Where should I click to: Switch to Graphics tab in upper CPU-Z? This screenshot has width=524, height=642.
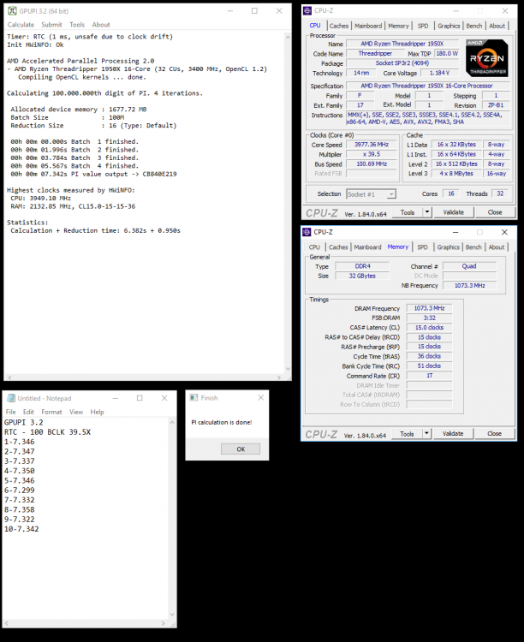[449, 26]
